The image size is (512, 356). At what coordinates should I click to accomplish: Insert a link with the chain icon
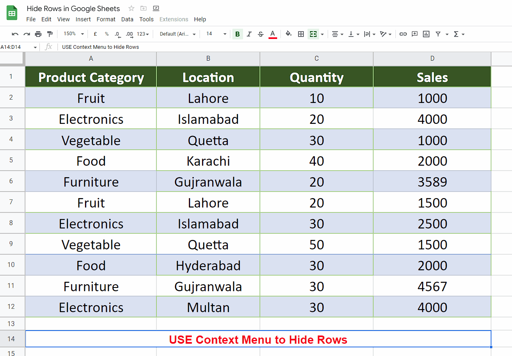[x=403, y=34]
